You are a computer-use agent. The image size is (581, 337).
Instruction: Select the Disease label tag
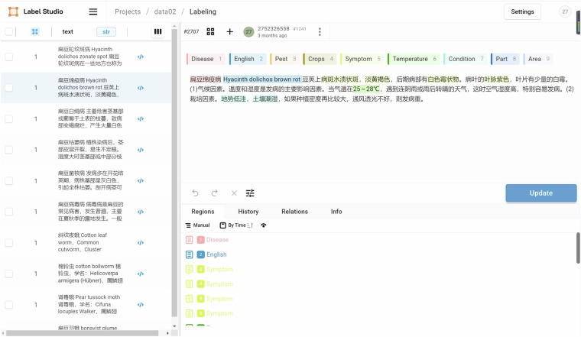click(206, 59)
